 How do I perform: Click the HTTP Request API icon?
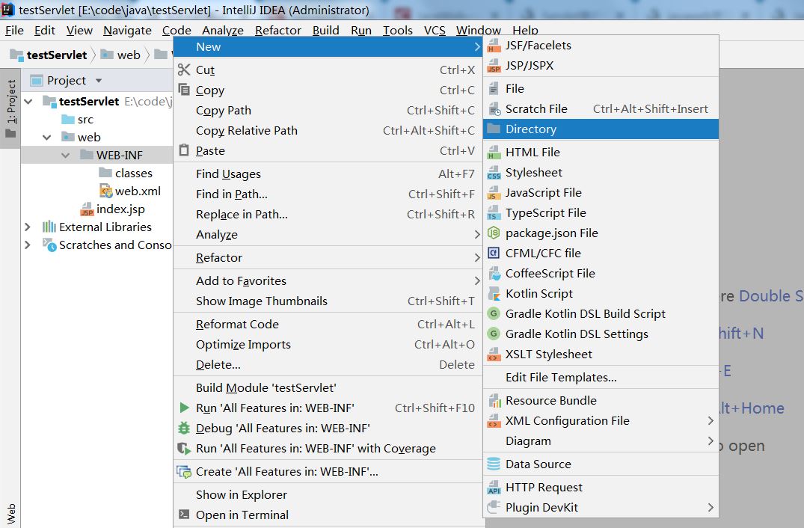tap(494, 486)
